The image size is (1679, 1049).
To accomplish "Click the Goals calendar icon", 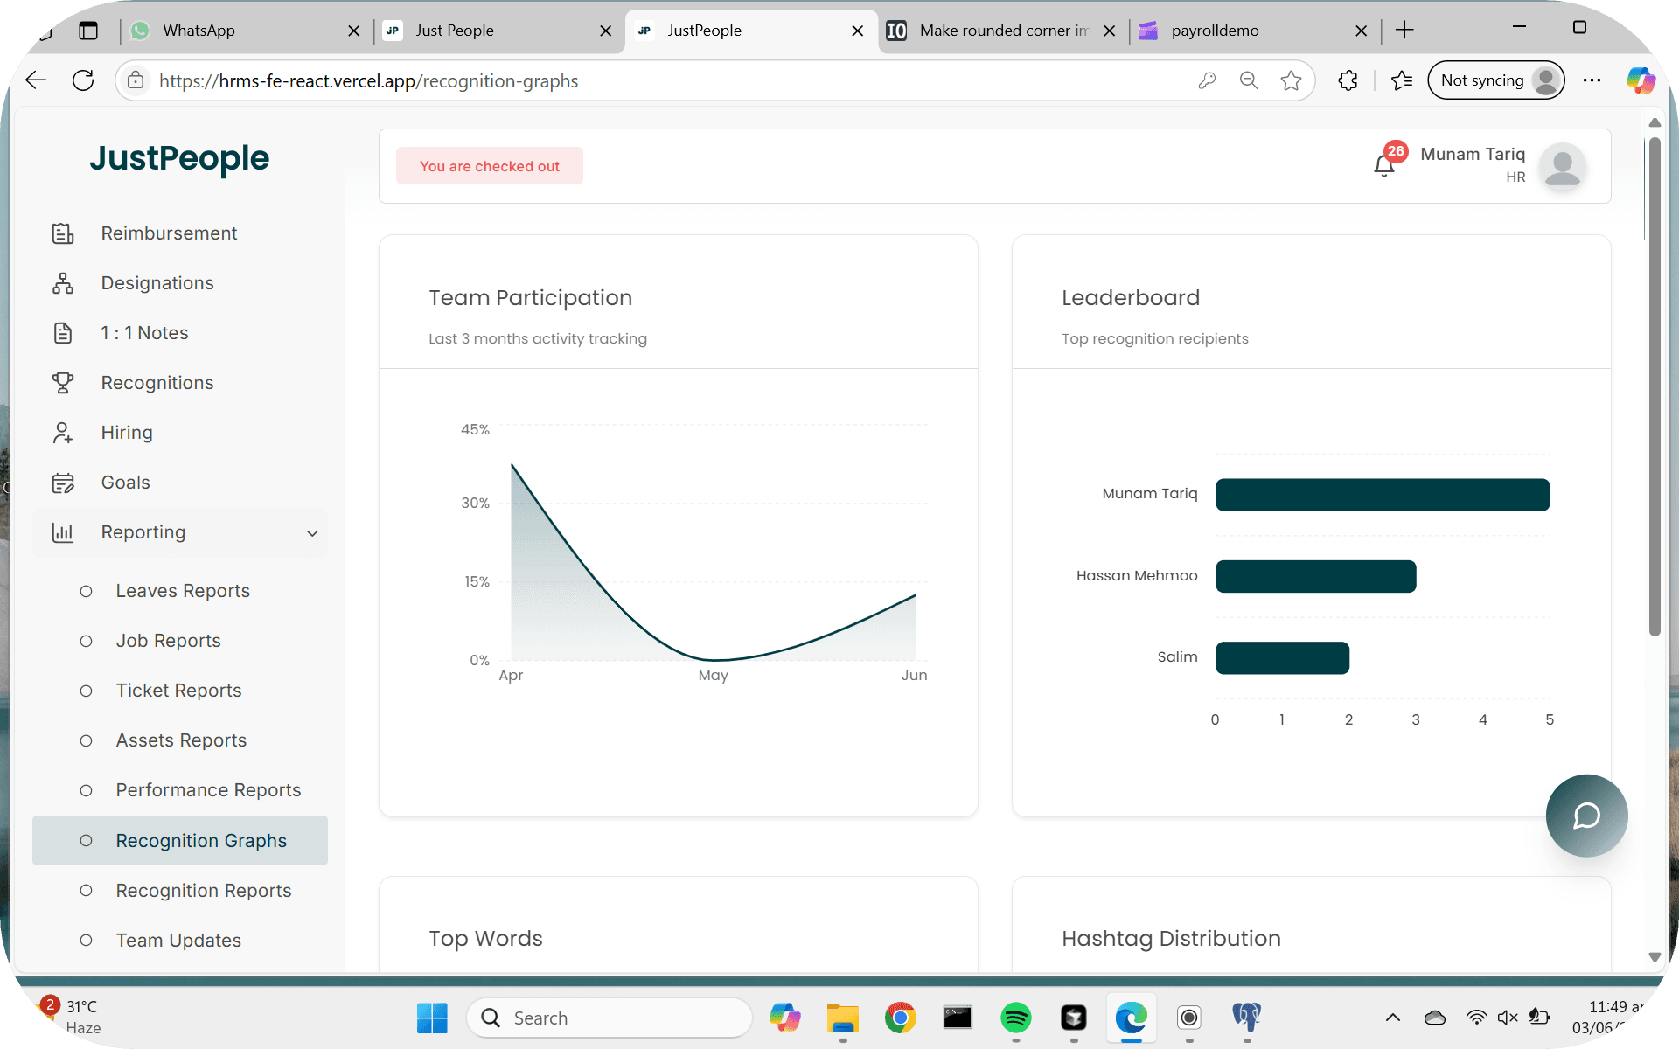I will tap(63, 483).
